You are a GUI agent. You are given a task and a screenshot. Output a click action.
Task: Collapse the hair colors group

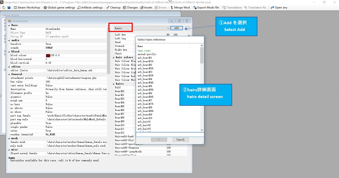114,57
